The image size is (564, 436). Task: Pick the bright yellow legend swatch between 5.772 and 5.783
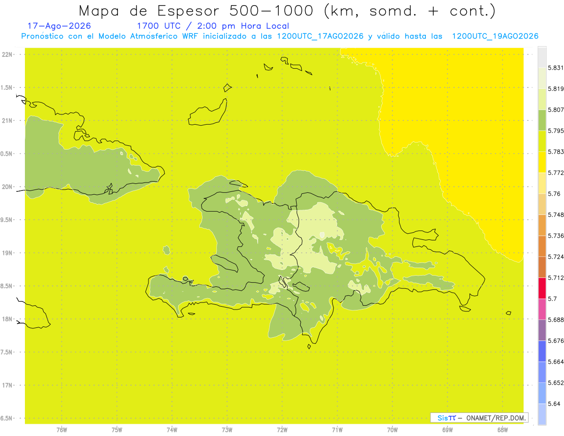(542, 162)
